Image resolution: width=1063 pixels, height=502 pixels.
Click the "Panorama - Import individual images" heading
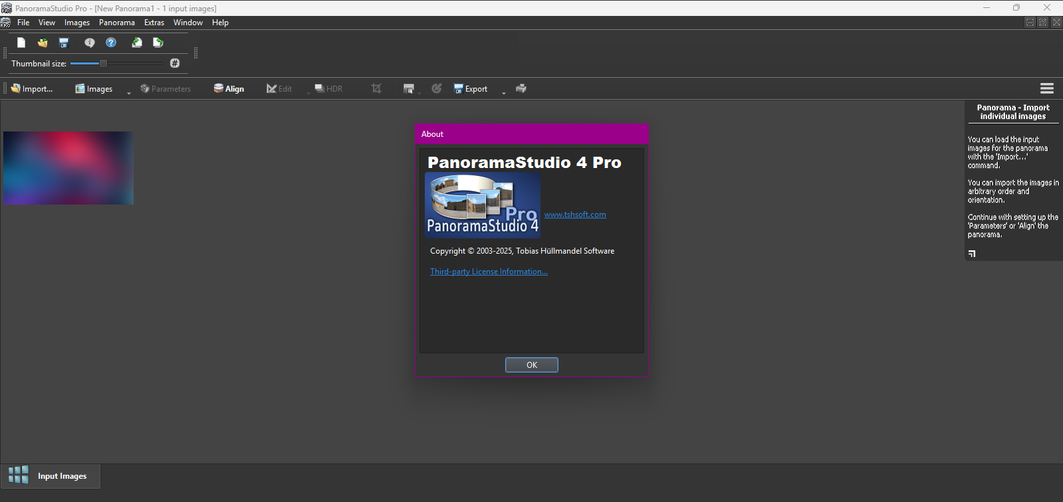1013,112
